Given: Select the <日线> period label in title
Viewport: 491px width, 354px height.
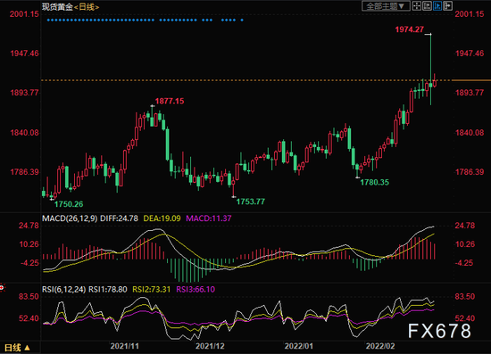Looking at the screenshot, I should (87, 6).
